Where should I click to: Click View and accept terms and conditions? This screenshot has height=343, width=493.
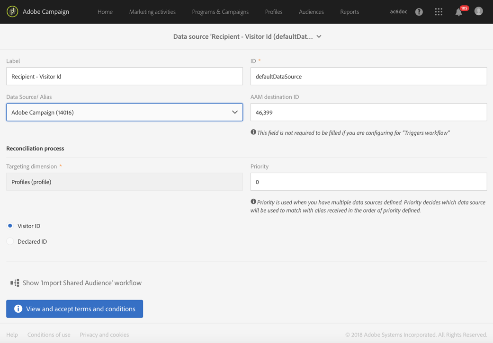(x=75, y=309)
